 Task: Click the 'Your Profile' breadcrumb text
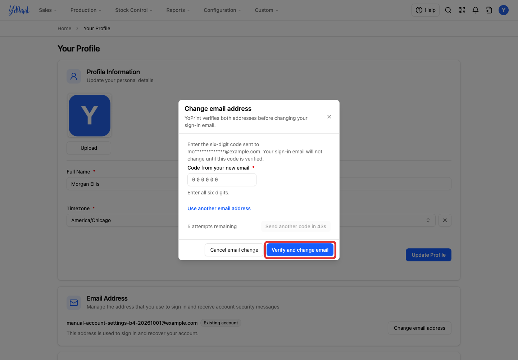click(97, 28)
